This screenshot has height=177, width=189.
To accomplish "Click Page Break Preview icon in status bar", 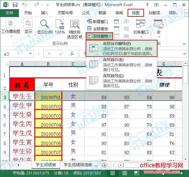I will coord(137,173).
